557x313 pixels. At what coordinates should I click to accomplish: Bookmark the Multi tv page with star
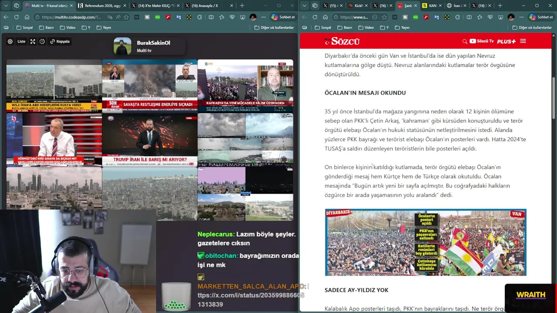(x=126, y=17)
